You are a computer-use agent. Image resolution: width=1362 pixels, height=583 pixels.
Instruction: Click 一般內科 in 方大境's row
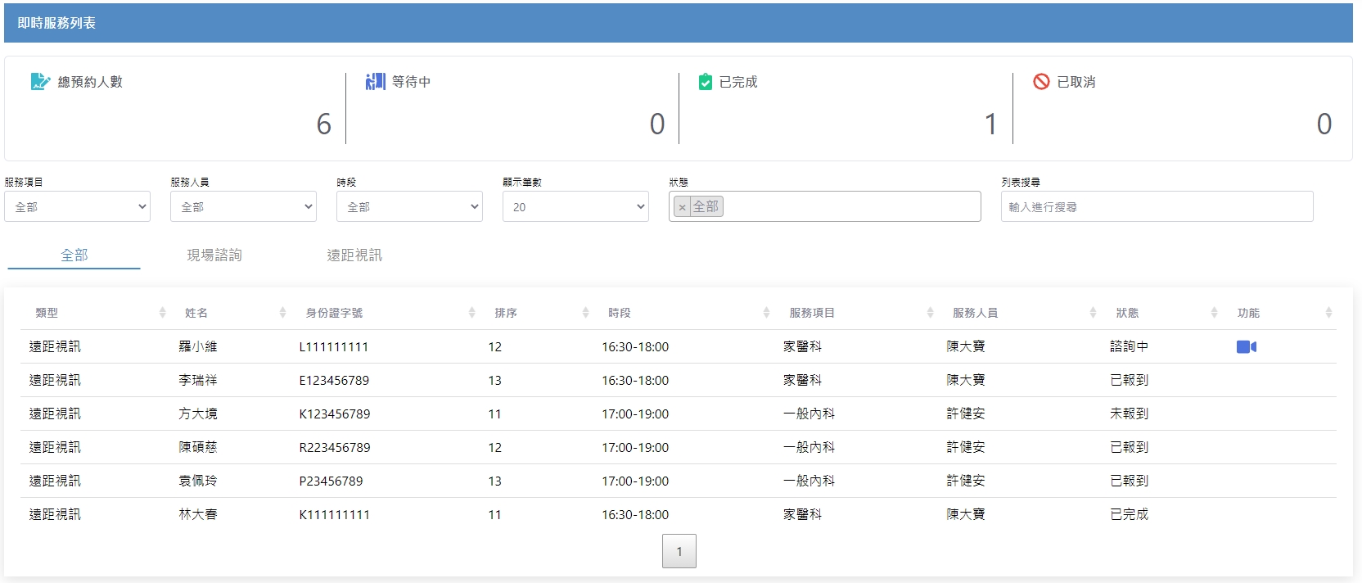[809, 414]
